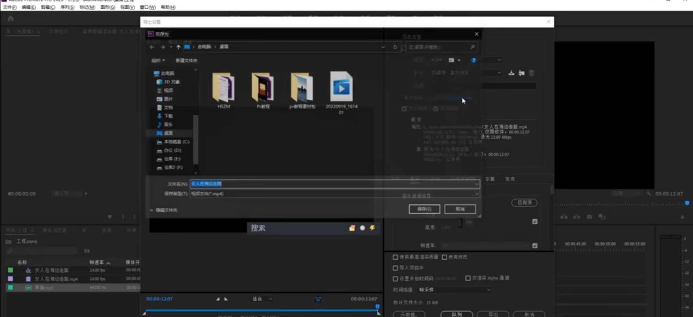This screenshot has height=317, width=693.
Task: Switch to the 发布 tab
Action: [x=510, y=179]
